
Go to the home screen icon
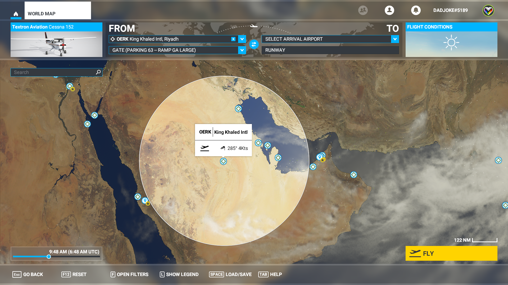(x=16, y=14)
